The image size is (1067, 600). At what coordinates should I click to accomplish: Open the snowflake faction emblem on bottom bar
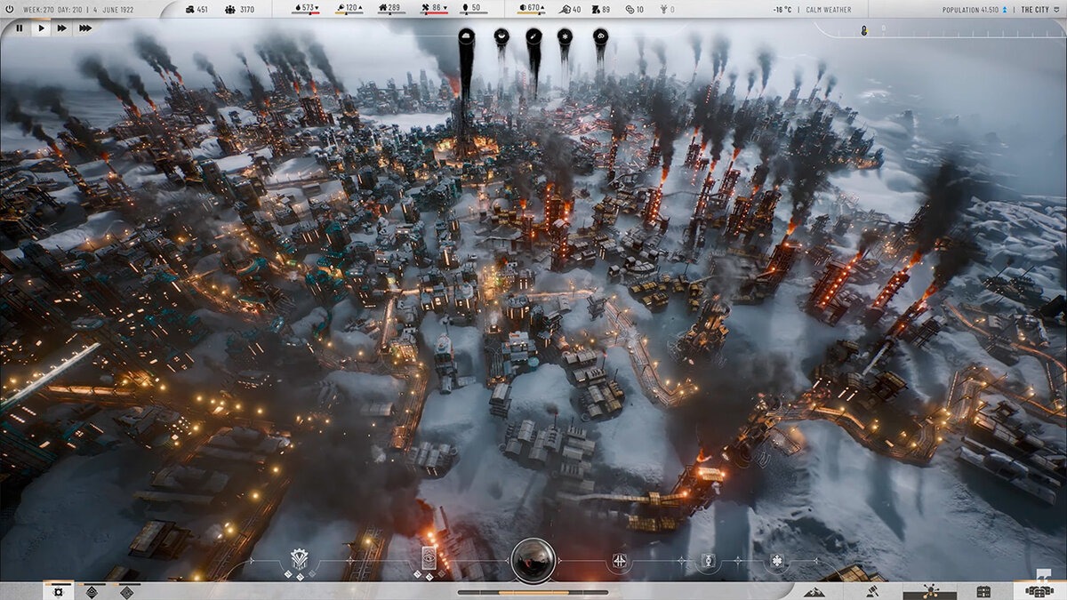coord(776,562)
